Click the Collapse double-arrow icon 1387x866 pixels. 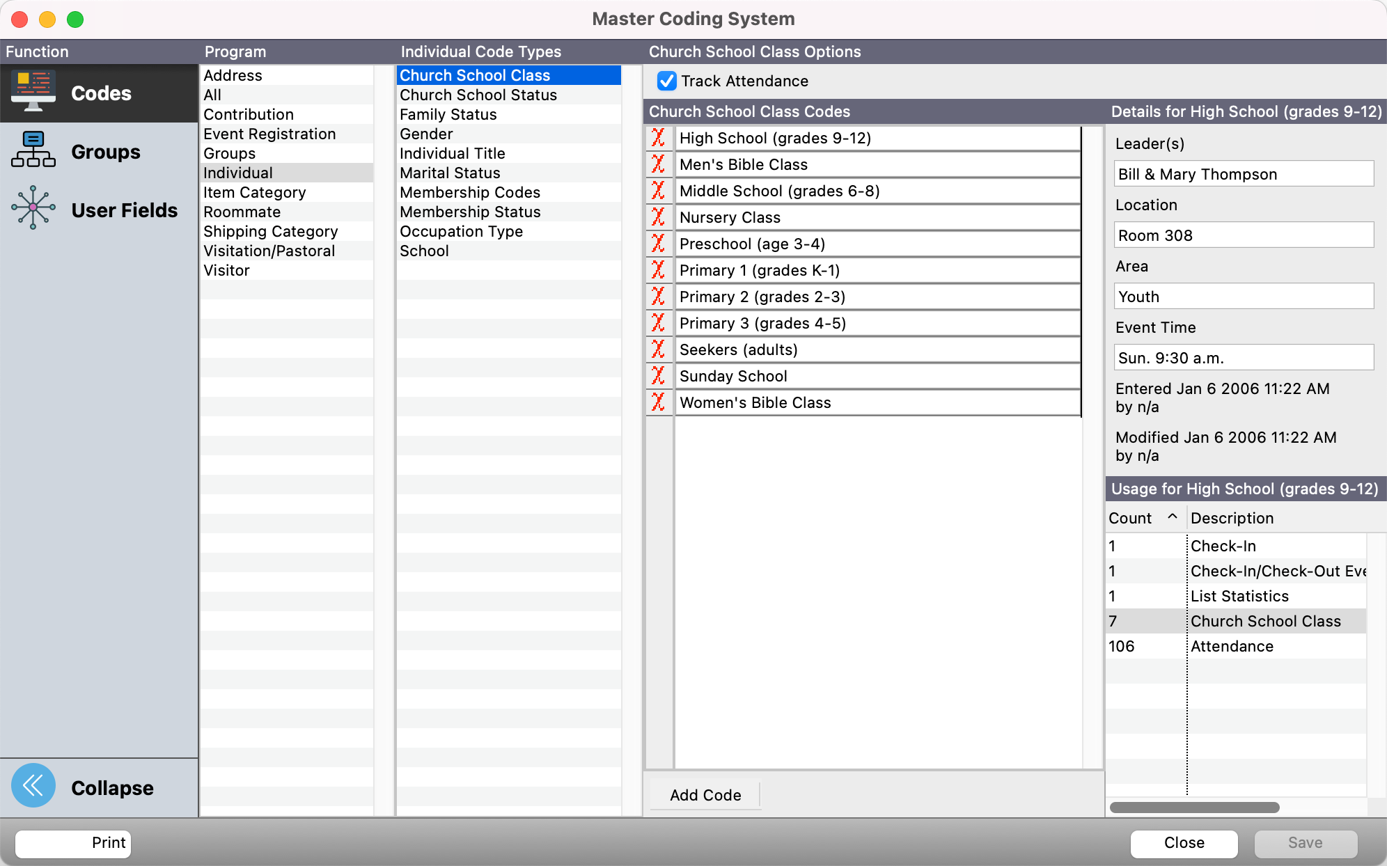point(33,786)
